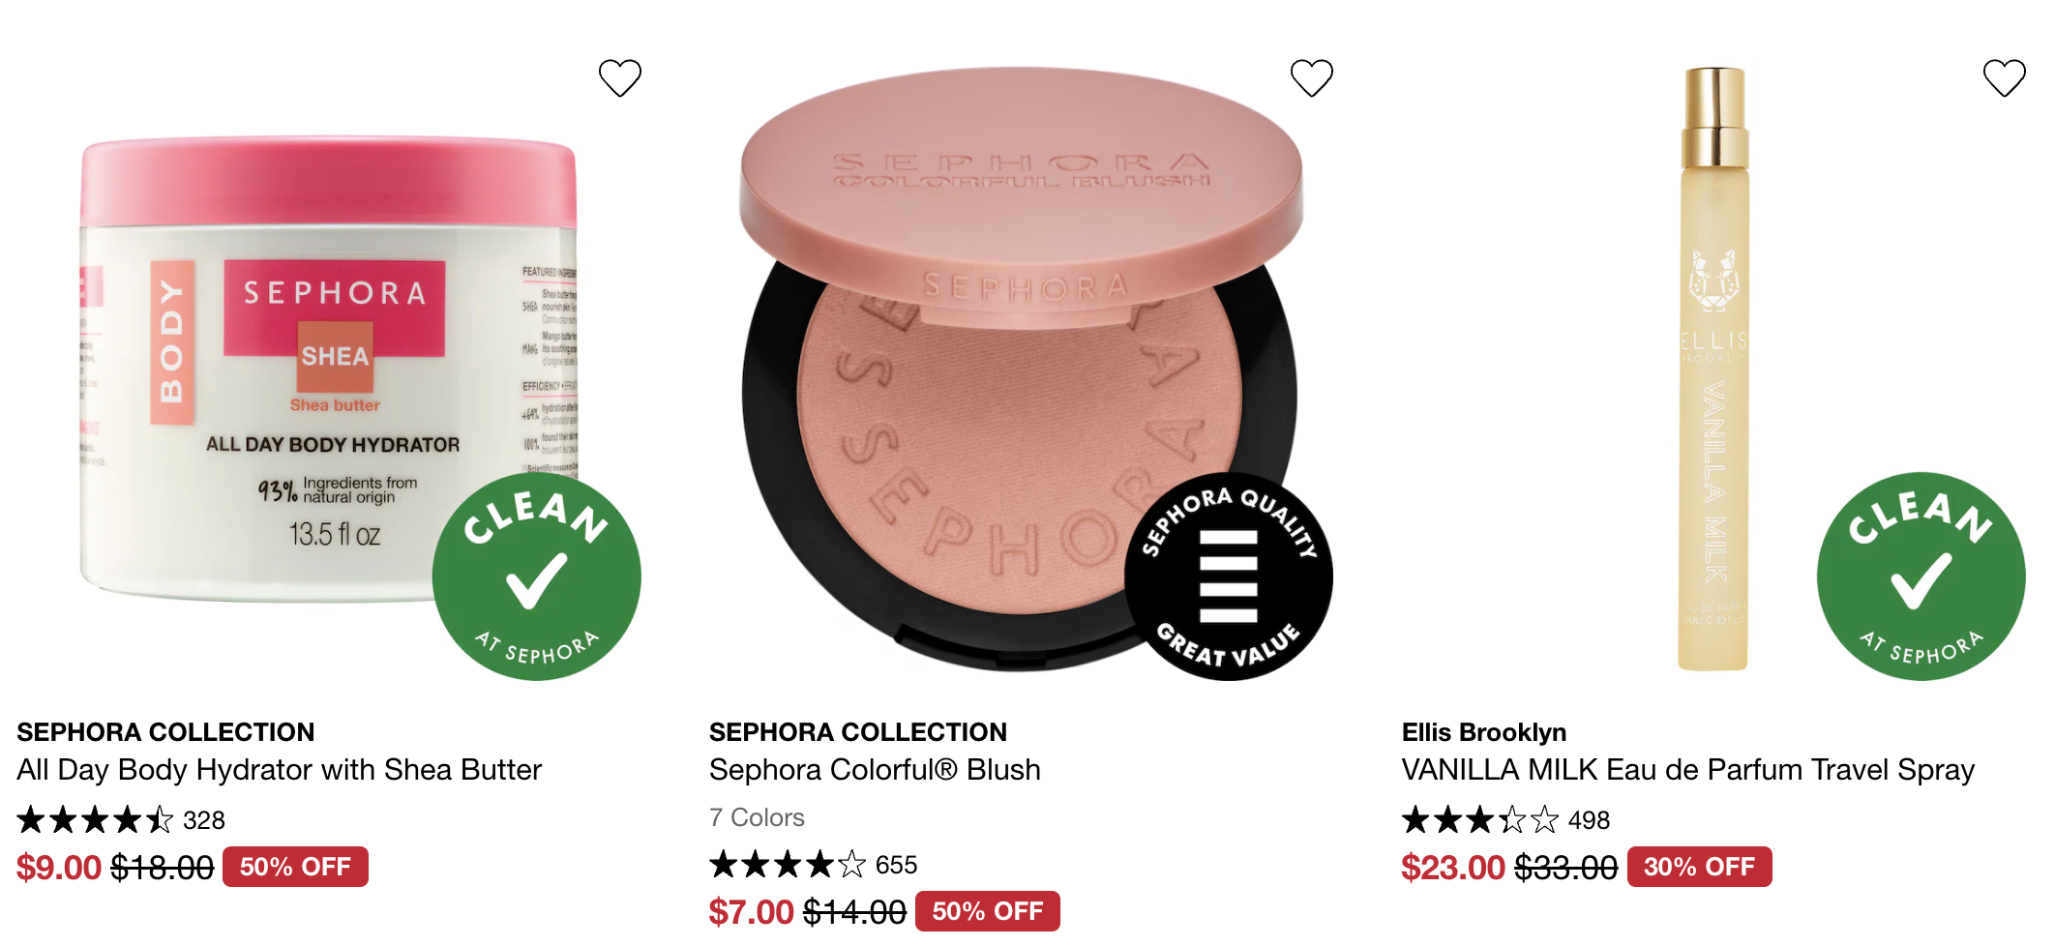Click the Clean at Sephora badge on Ellis Brooklyn spray
The image size is (2055, 946).
pyautogui.click(x=1921, y=576)
